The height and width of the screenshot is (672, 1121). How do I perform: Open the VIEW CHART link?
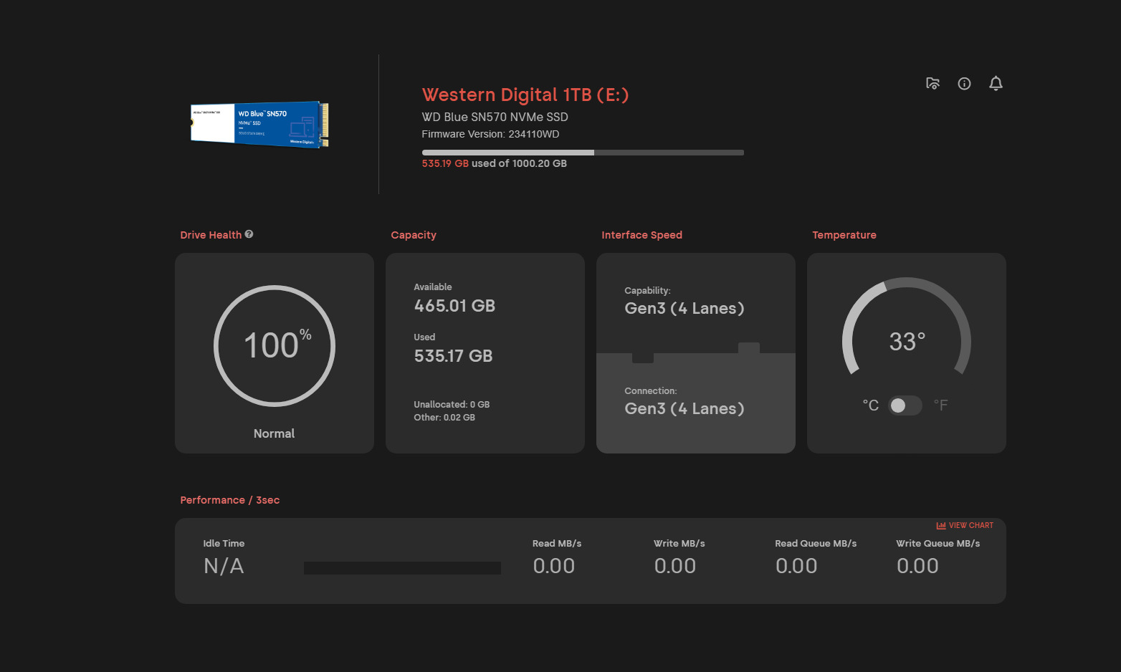[x=965, y=526]
